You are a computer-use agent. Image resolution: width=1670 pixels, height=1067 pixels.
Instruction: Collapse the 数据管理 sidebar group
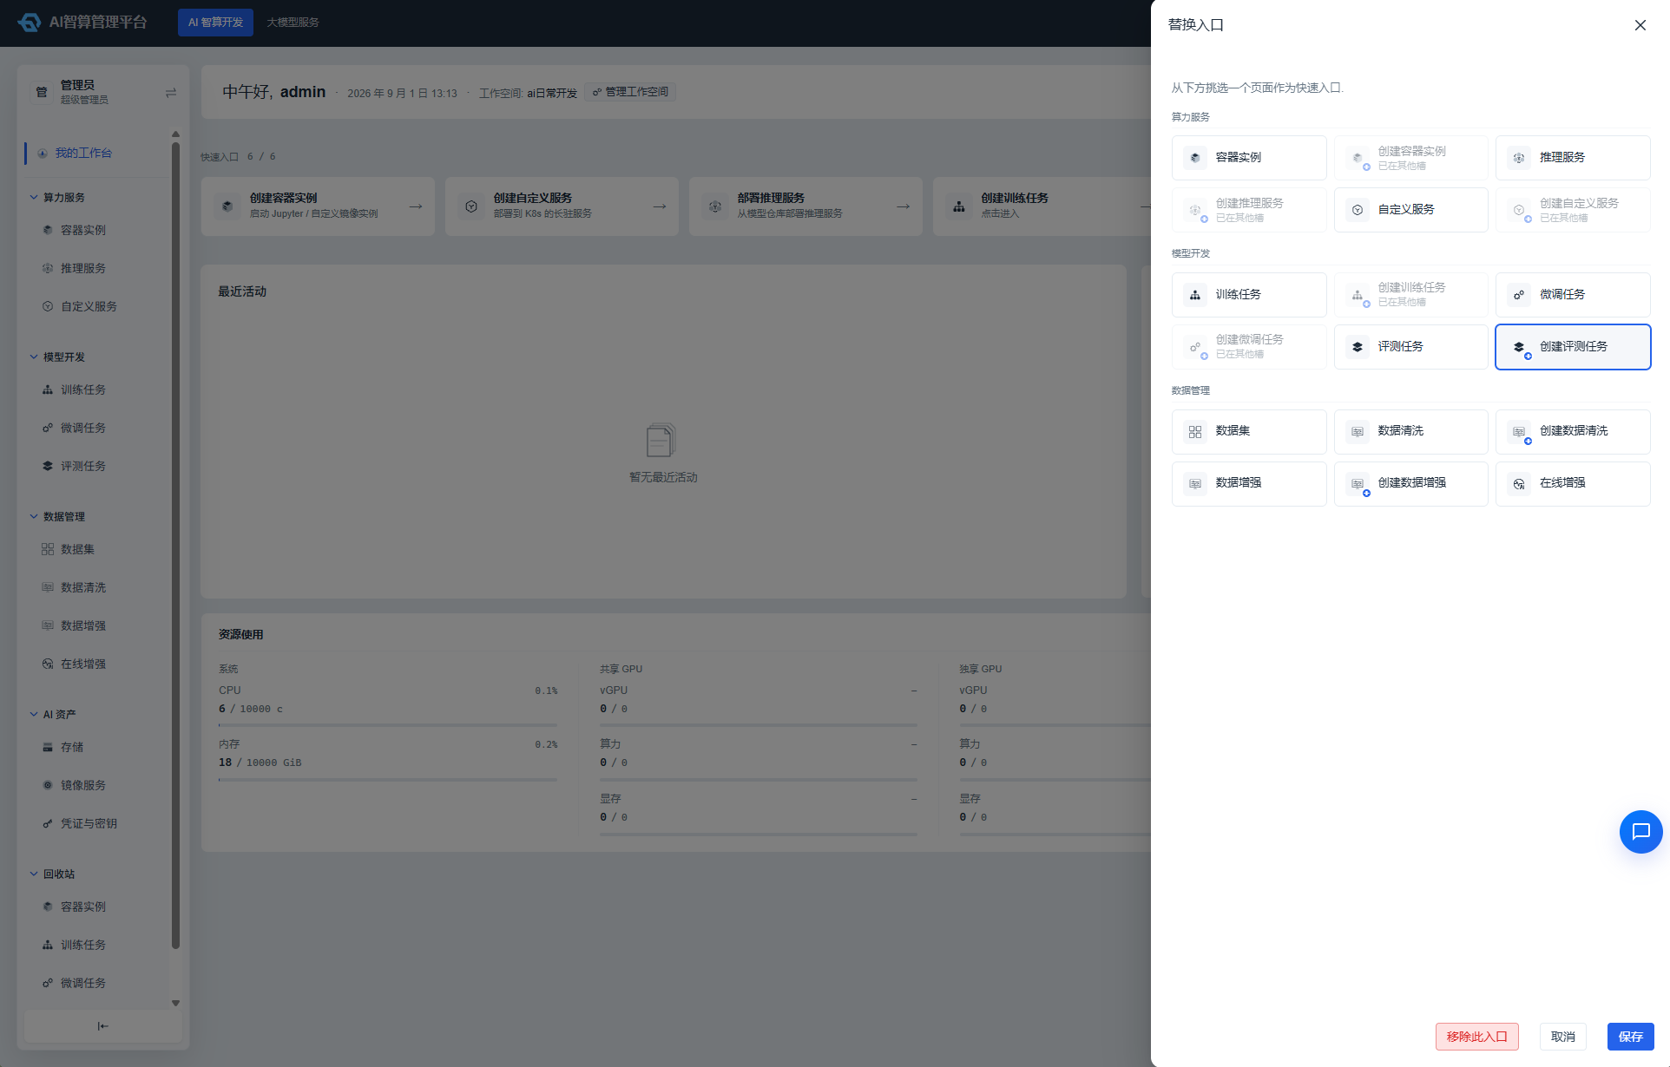pyautogui.click(x=34, y=517)
